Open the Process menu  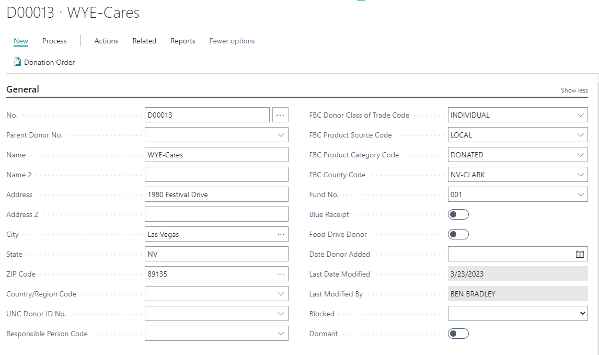(x=54, y=41)
